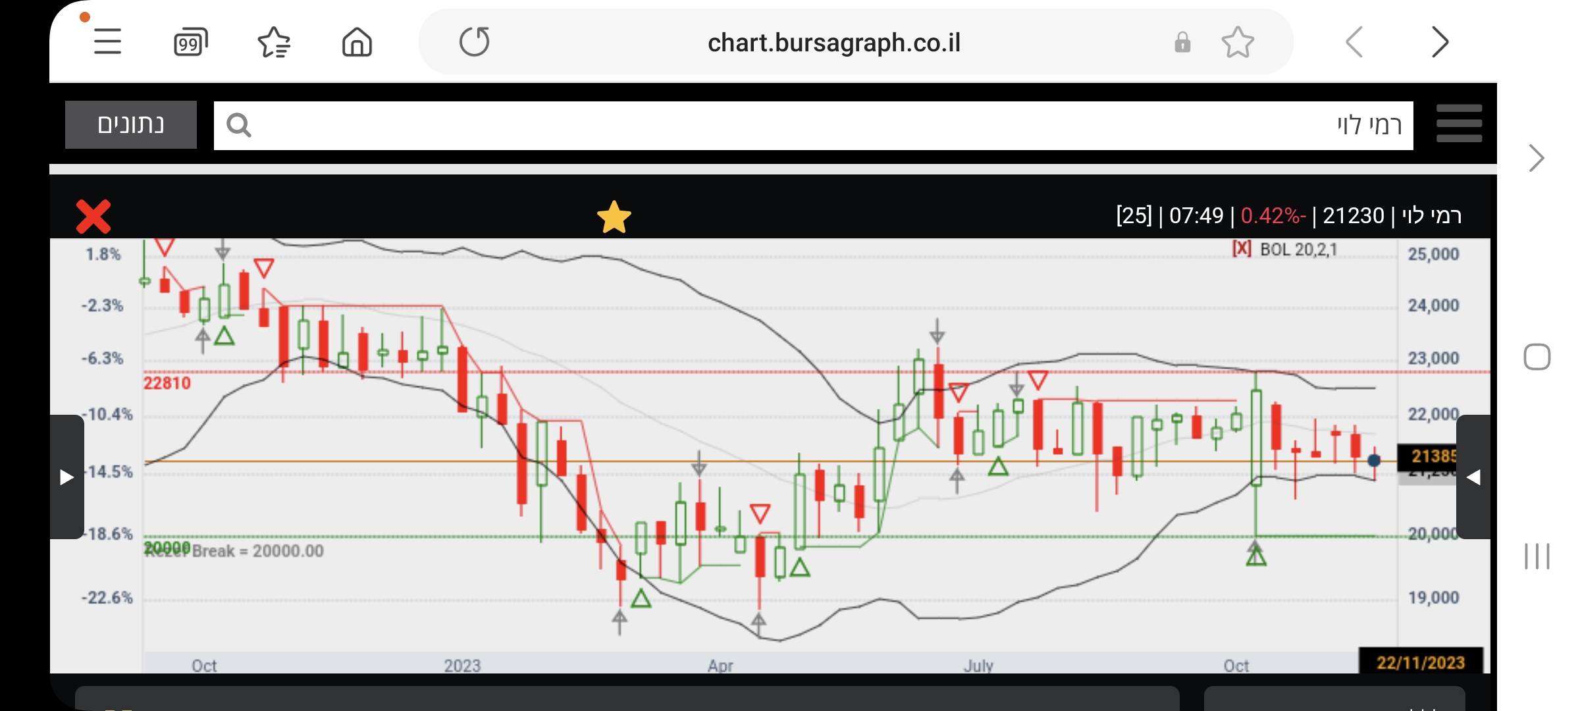
Task: Go to browser home page
Action: coord(357,42)
